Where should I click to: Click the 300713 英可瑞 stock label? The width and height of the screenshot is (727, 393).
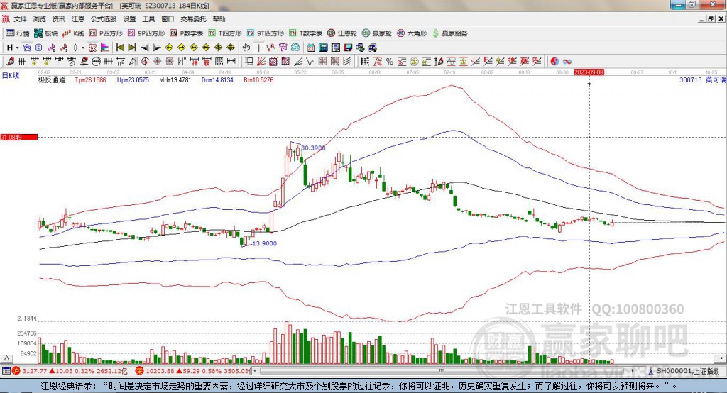point(702,79)
